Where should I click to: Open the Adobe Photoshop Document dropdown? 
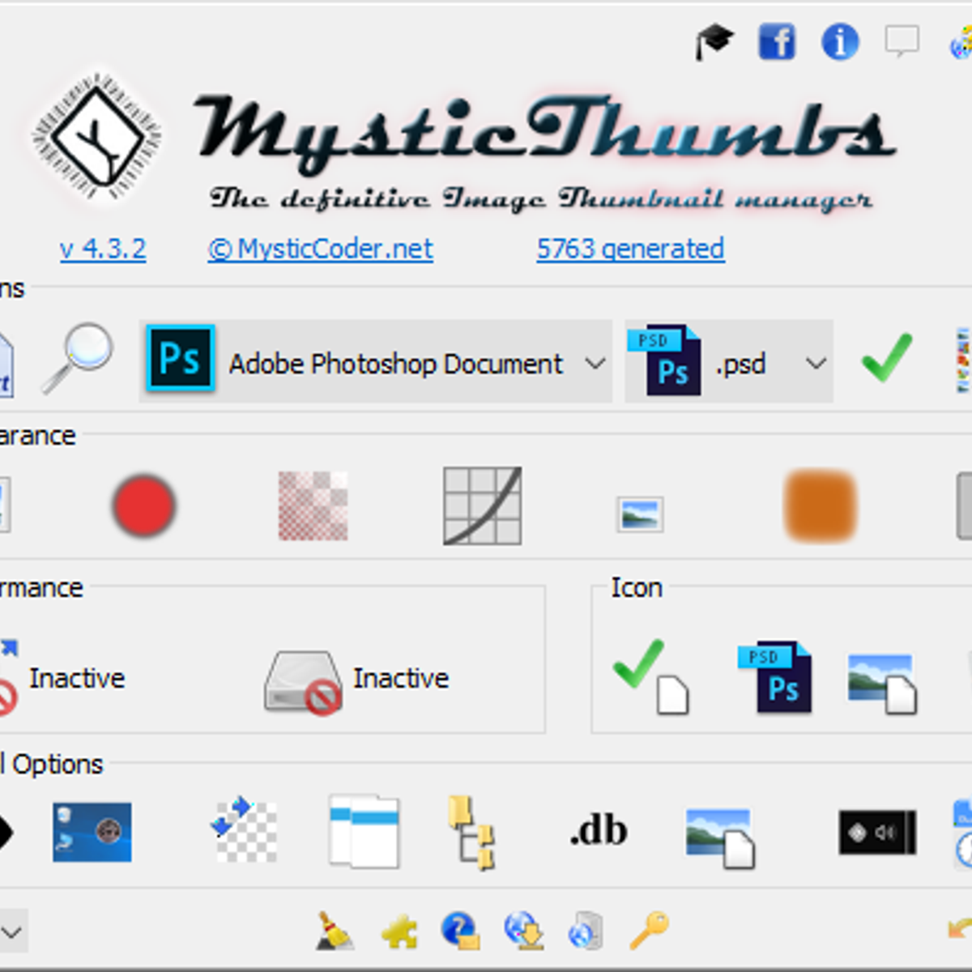tap(376, 361)
